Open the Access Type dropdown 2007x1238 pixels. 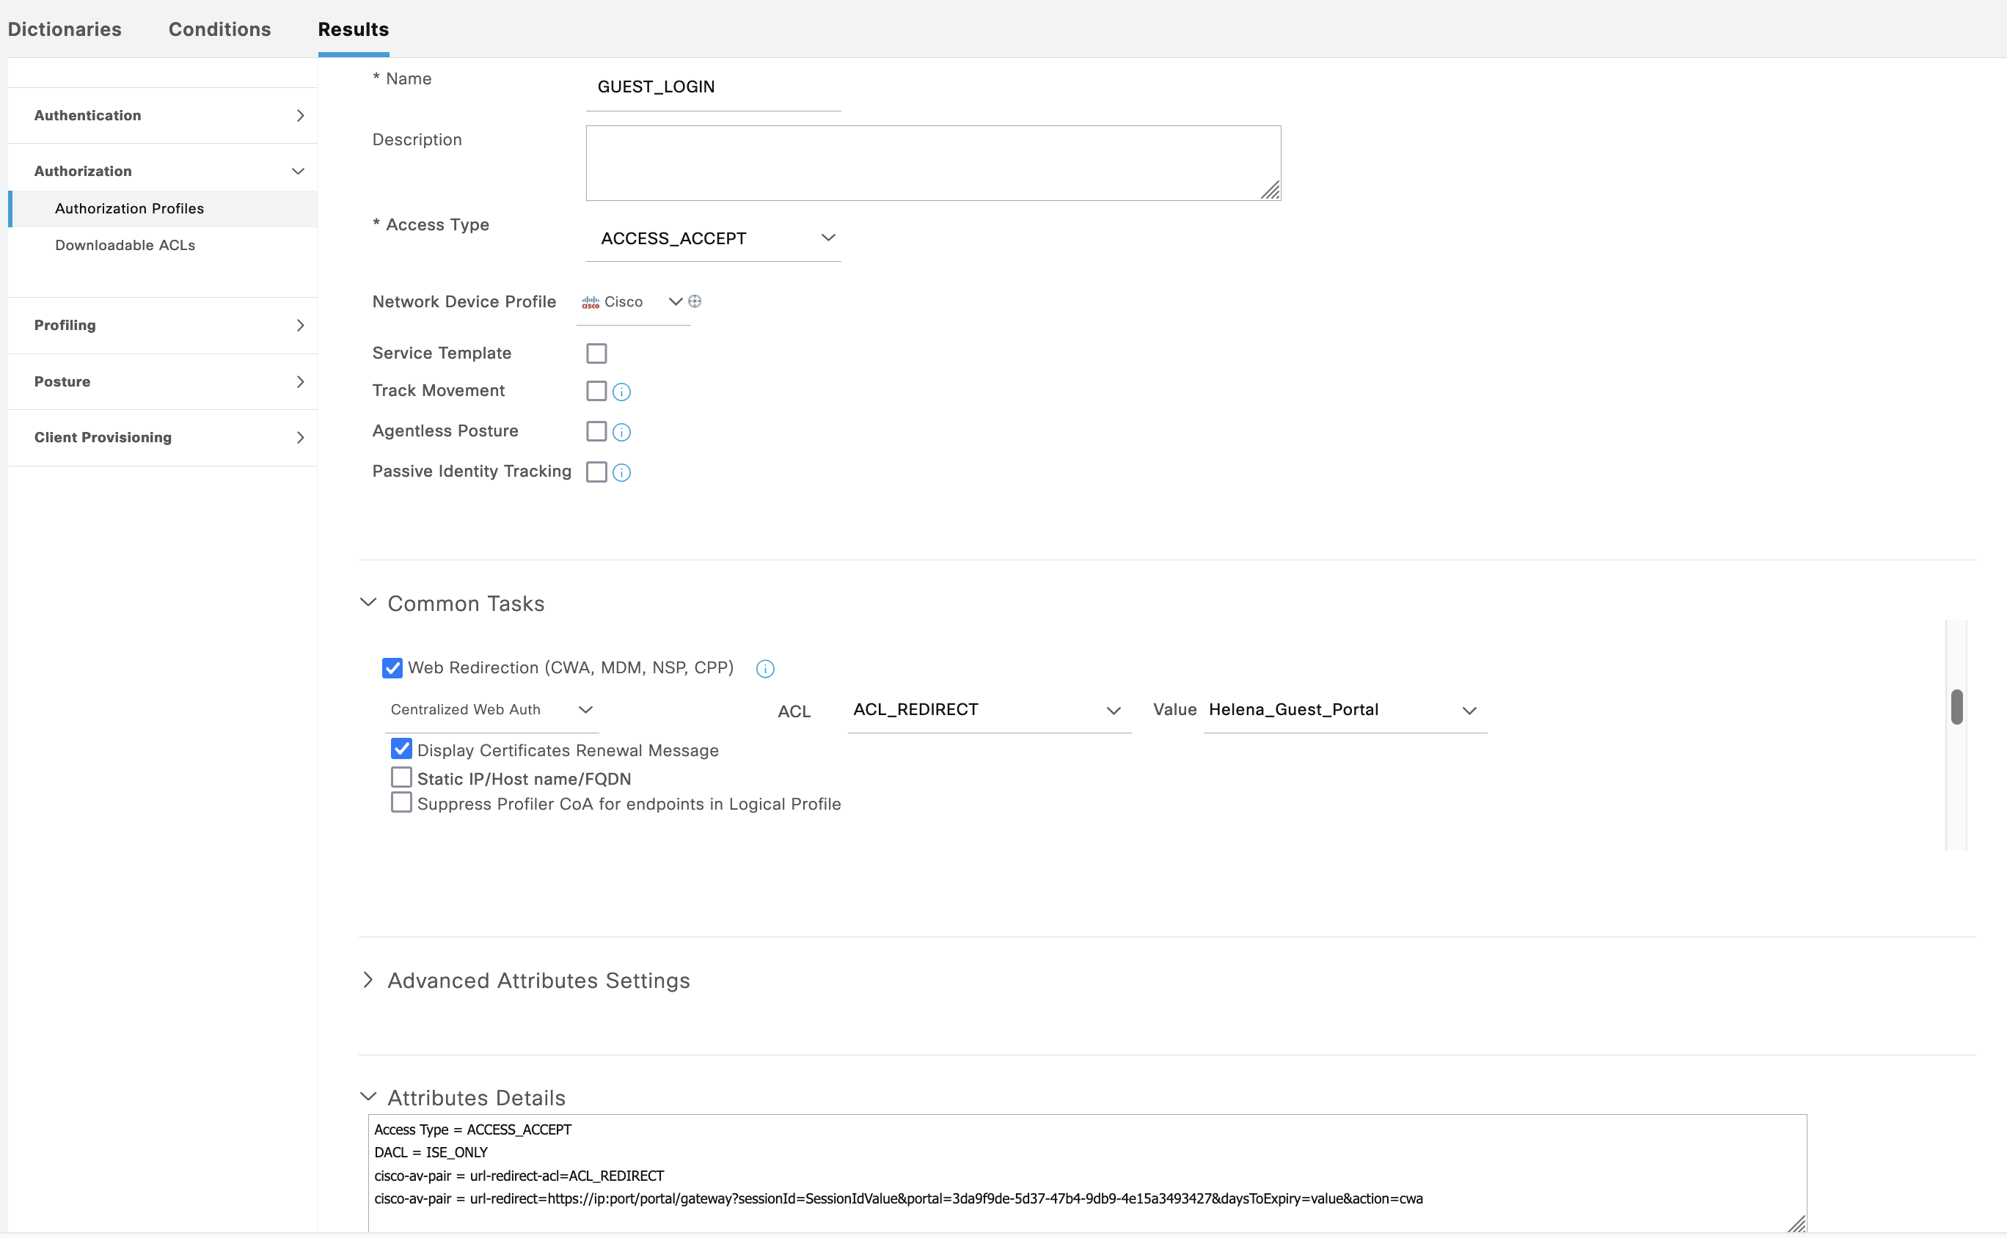[x=713, y=238]
